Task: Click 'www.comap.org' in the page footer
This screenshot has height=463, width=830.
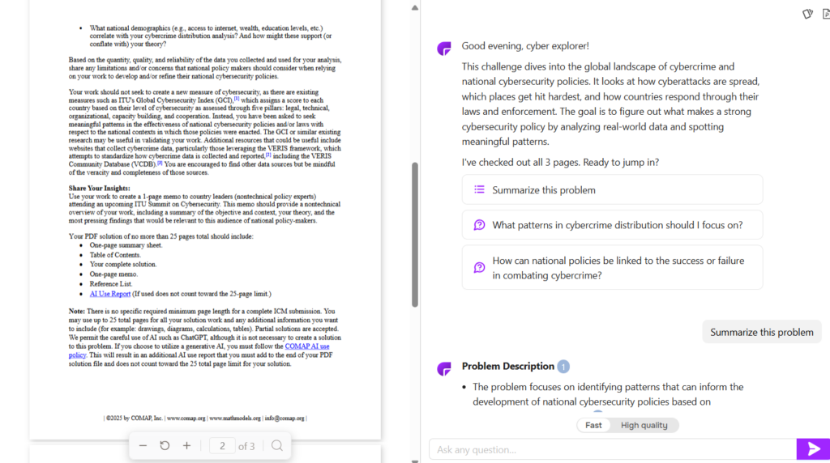Action: [186, 418]
